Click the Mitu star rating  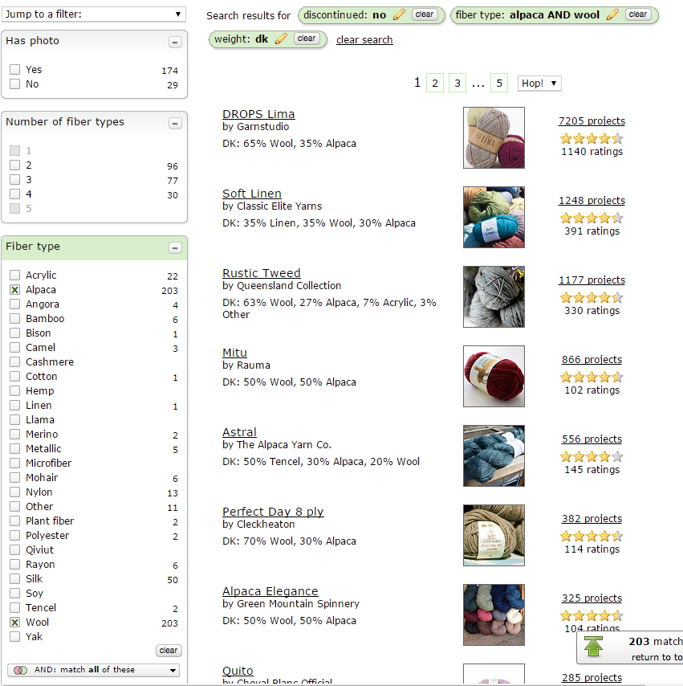pyautogui.click(x=592, y=377)
